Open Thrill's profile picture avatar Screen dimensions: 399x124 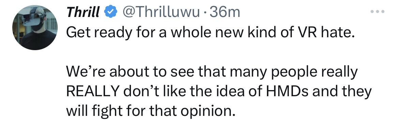(x=35, y=27)
